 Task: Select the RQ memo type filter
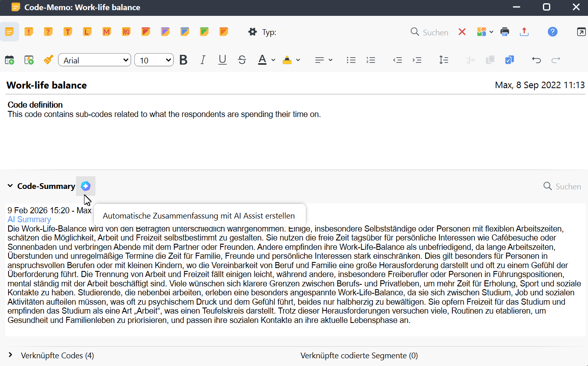126,32
